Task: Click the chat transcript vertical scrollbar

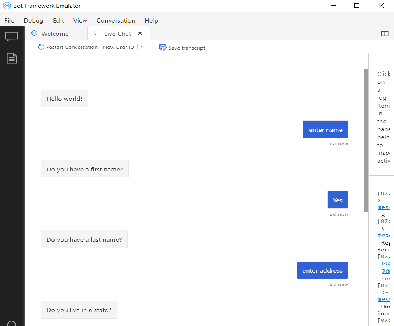Action: coord(366,141)
